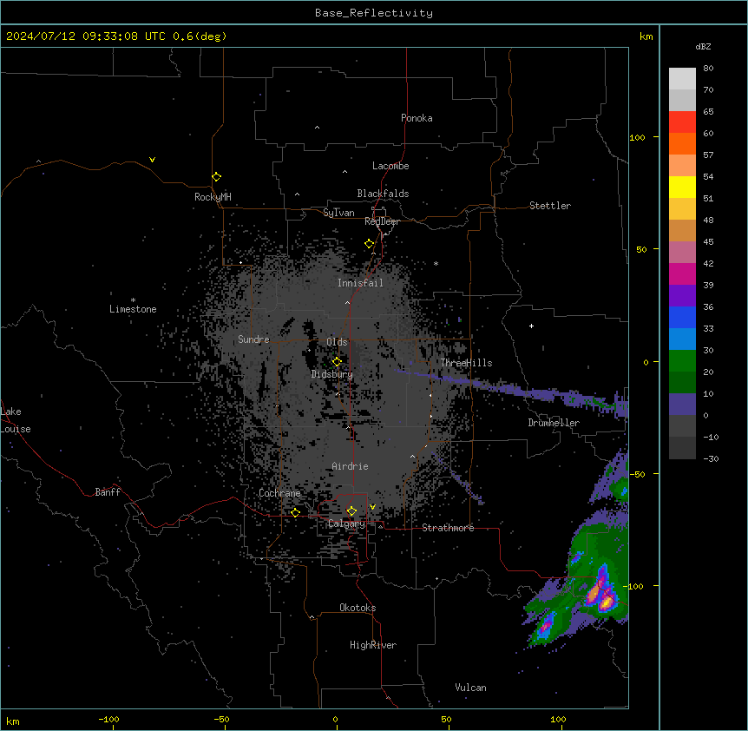Screen dimensions: 748x731
Task: Click the yellow V marker northwest of RockyMH
Action: click(152, 160)
